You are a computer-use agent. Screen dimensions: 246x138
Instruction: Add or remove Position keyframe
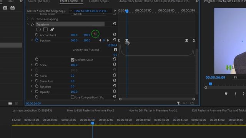click(x=104, y=40)
